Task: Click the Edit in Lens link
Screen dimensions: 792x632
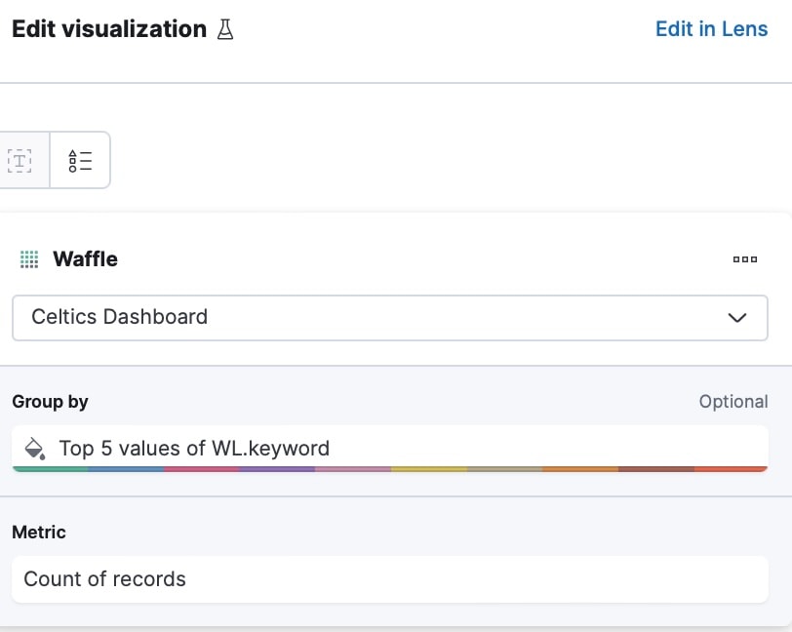Action: point(711,29)
